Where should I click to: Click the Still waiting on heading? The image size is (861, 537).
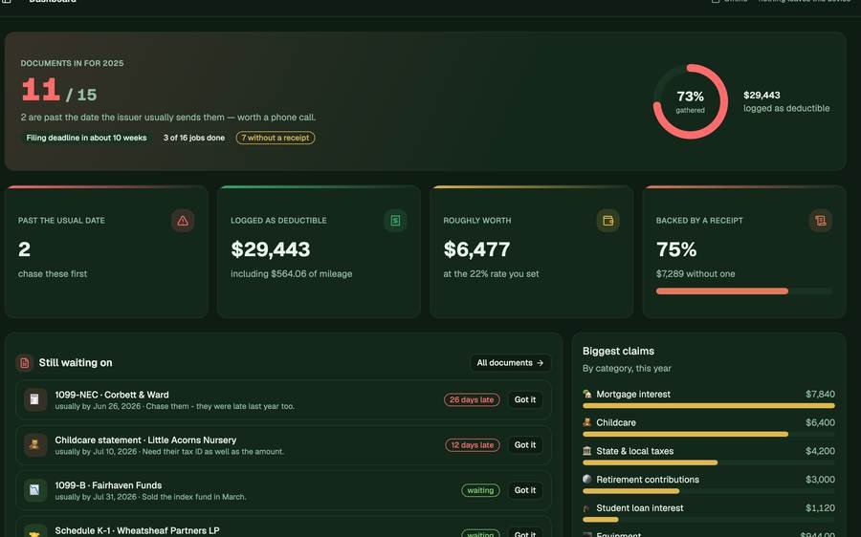(x=76, y=362)
